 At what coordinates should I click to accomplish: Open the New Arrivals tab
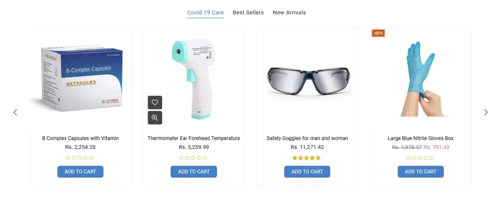289,13
